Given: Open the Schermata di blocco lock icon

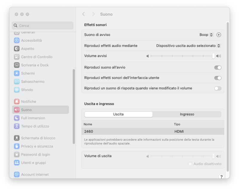Looking at the screenshot, I should point(17,138).
